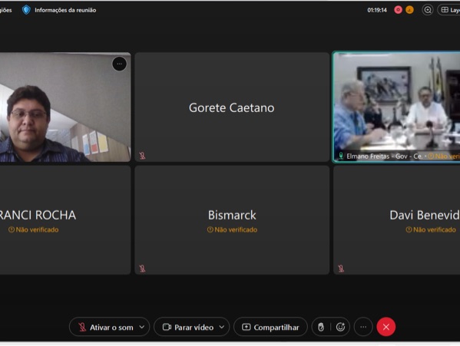The image size is (460, 346).
Task: Open the more options ellipsis button
Action: 363,327
